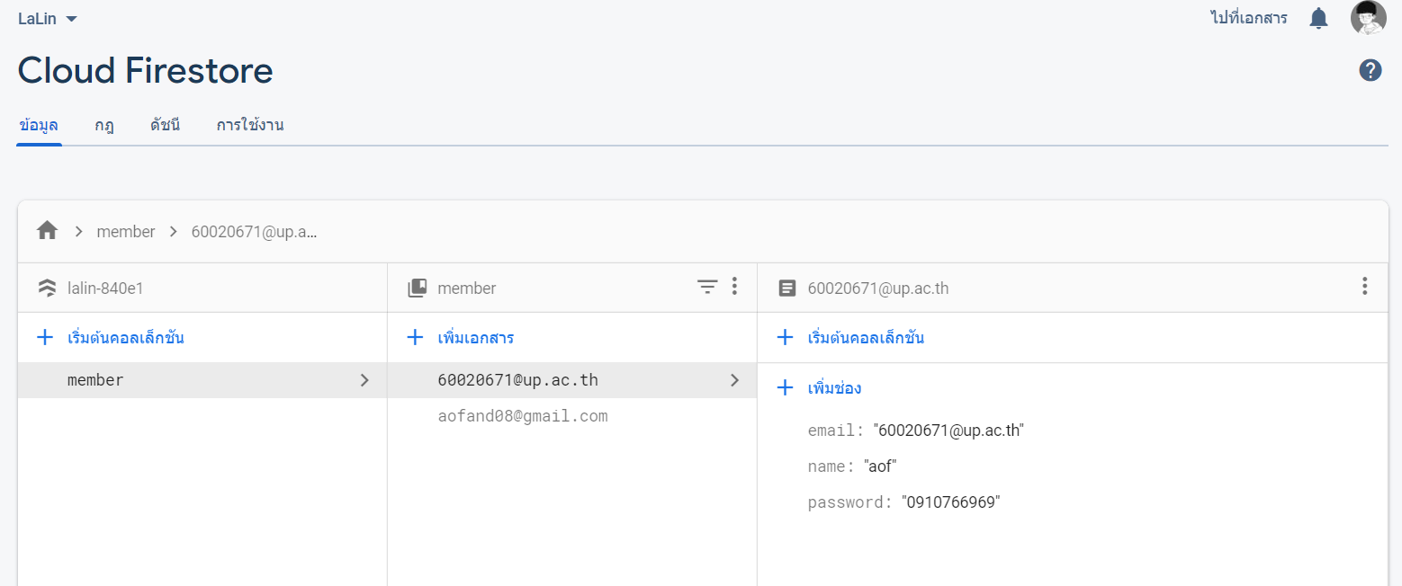Click the member breadcrumb link
The image size is (1402, 586).
(126, 231)
